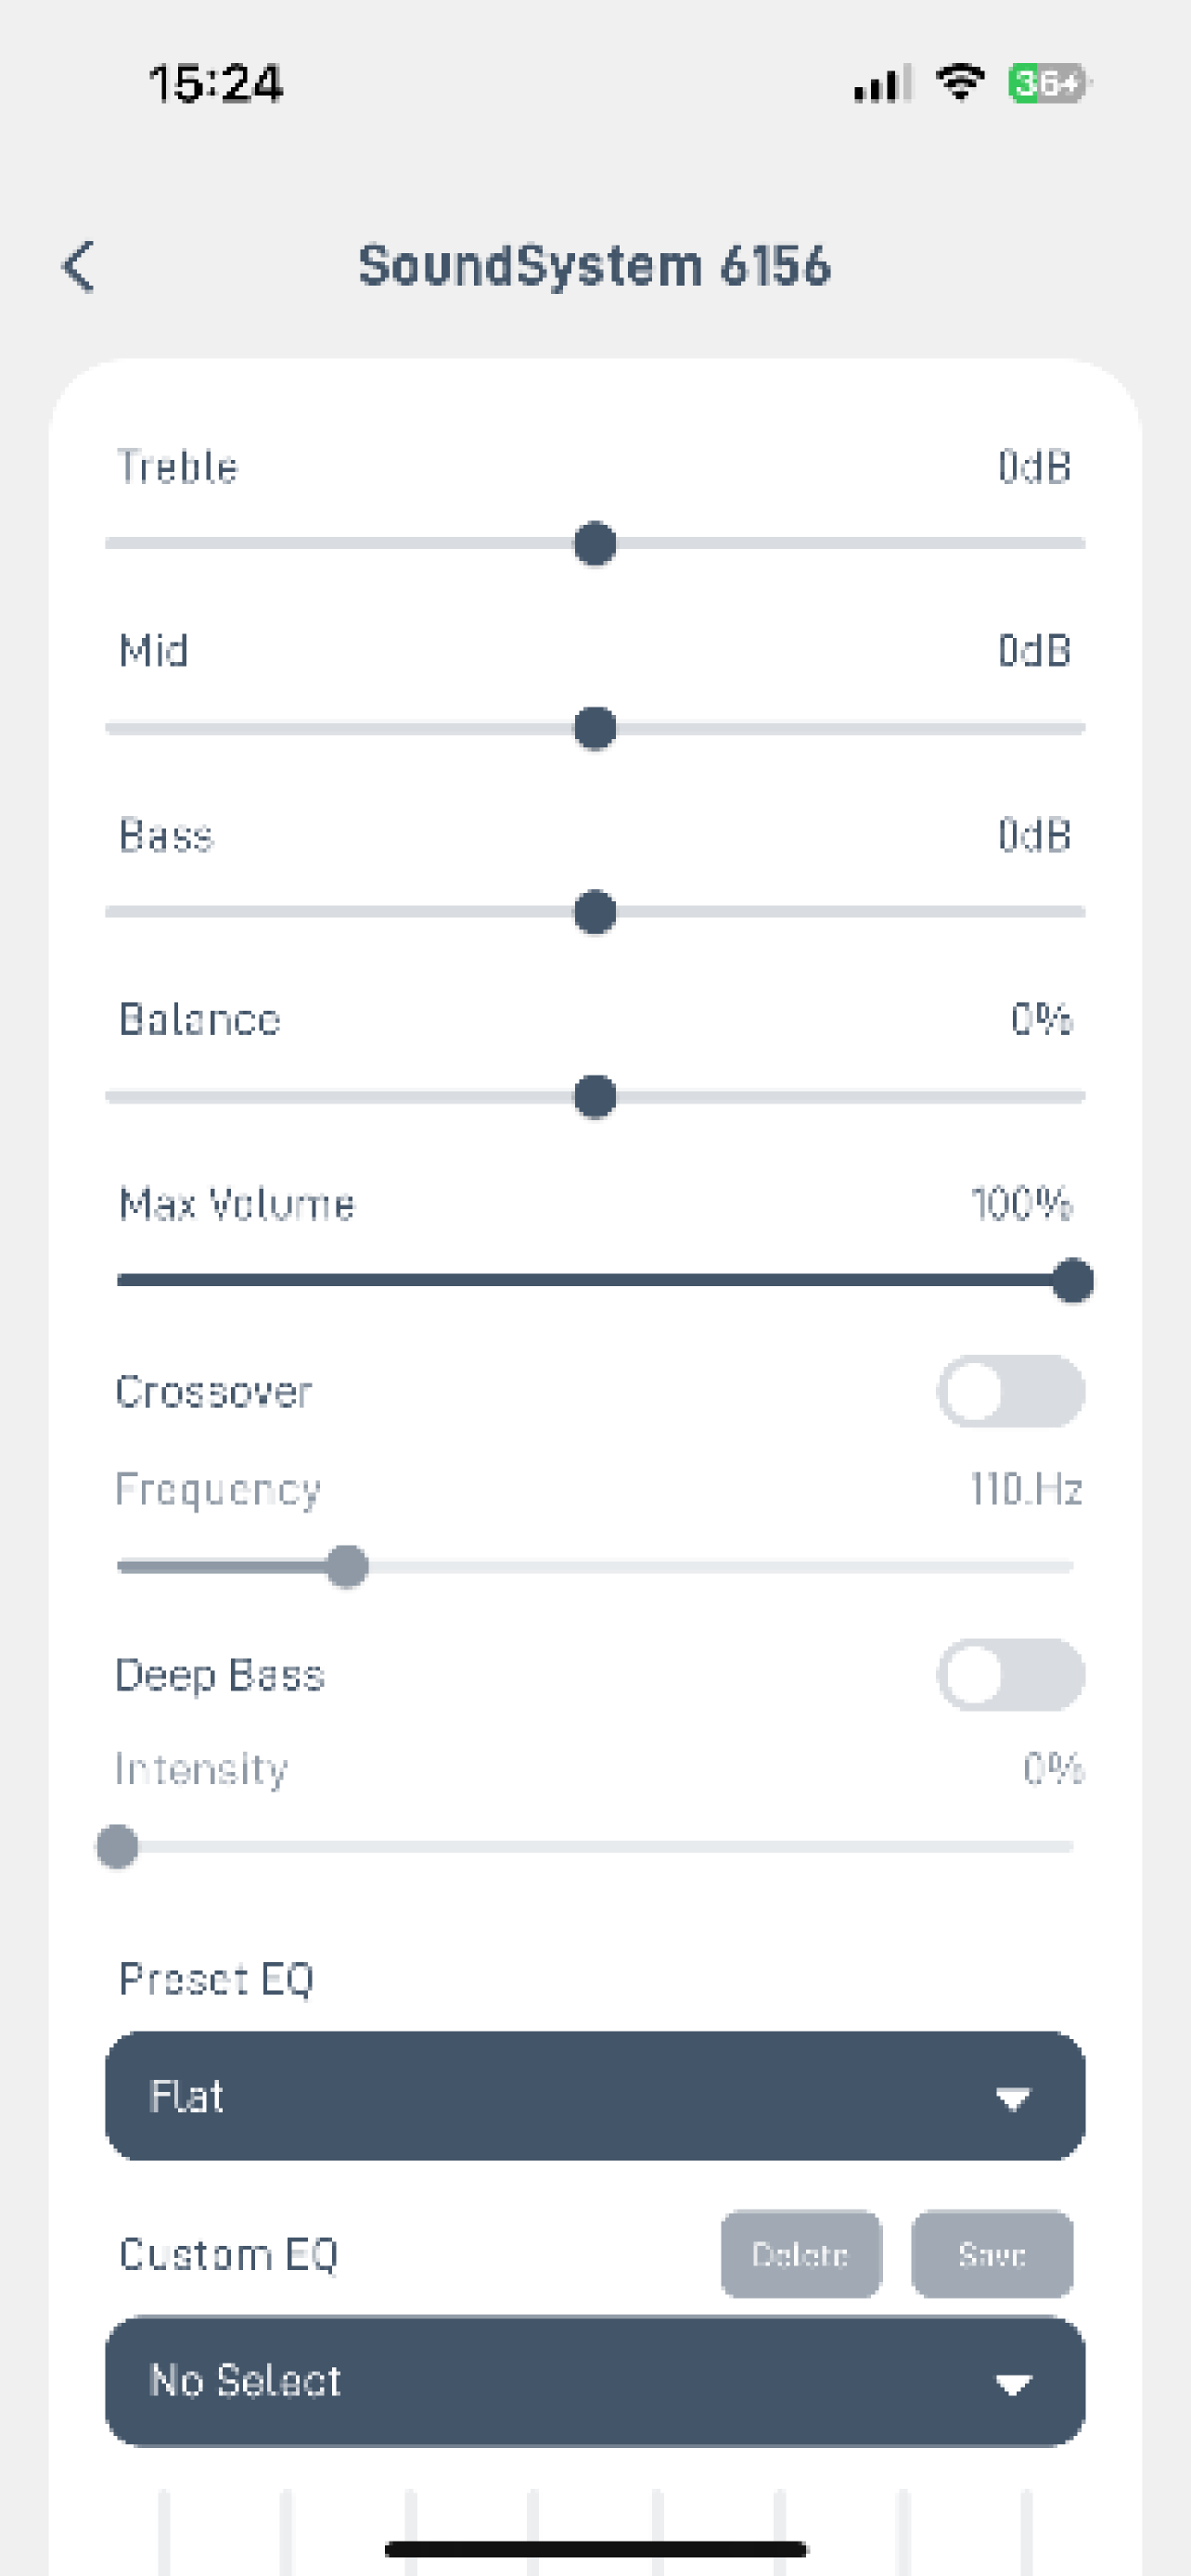Tap the back arrow icon
Viewport: 1191px width, 2576px height.
78,266
